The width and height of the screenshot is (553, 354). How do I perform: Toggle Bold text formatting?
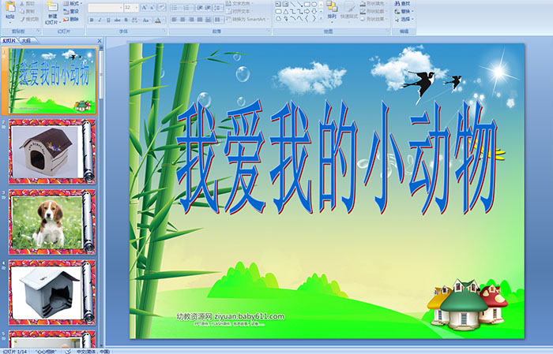click(91, 20)
